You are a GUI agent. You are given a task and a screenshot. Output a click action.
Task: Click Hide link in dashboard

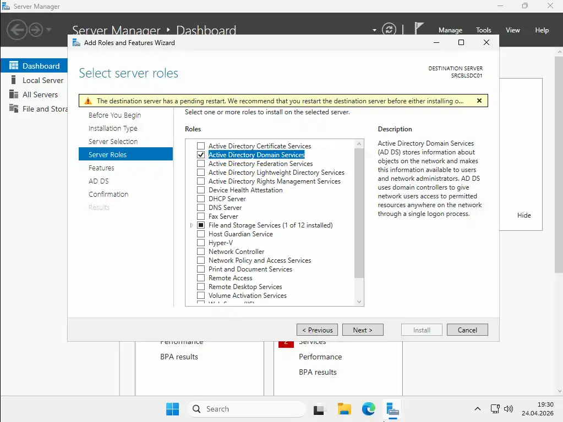point(524,215)
